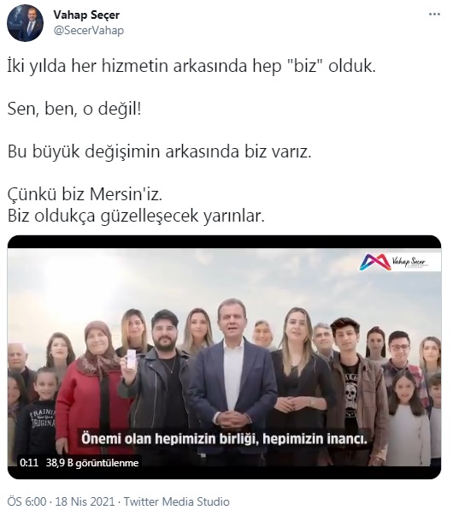
Task: Click the 38,9 B görüntülenme view count
Action: click(92, 463)
